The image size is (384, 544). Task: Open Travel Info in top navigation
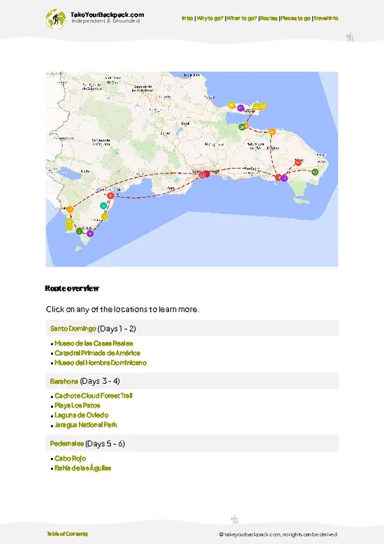pyautogui.click(x=326, y=18)
